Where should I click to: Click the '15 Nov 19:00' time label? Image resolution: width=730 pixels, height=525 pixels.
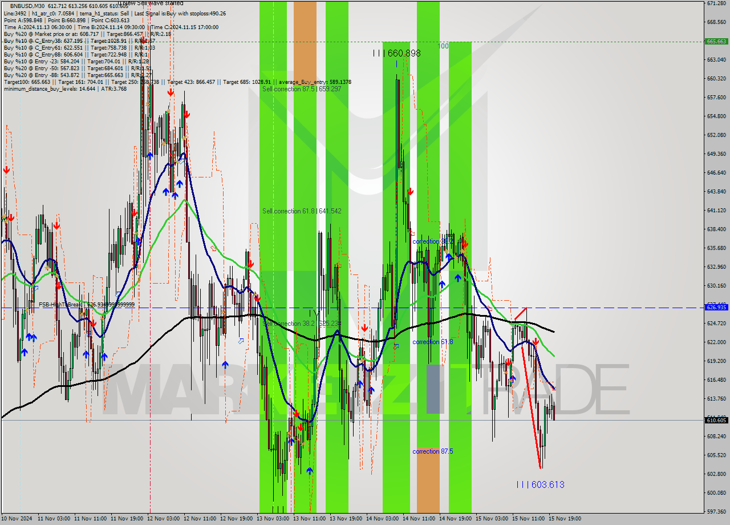[565, 519]
